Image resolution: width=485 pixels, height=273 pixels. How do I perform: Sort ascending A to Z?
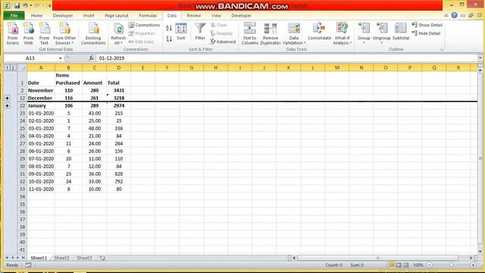pos(169,28)
